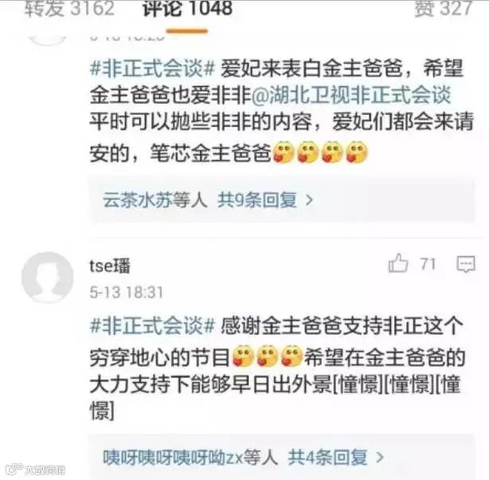The height and width of the screenshot is (480, 489).
Task: Expand 共4条回复 replies
Action: coord(327,457)
